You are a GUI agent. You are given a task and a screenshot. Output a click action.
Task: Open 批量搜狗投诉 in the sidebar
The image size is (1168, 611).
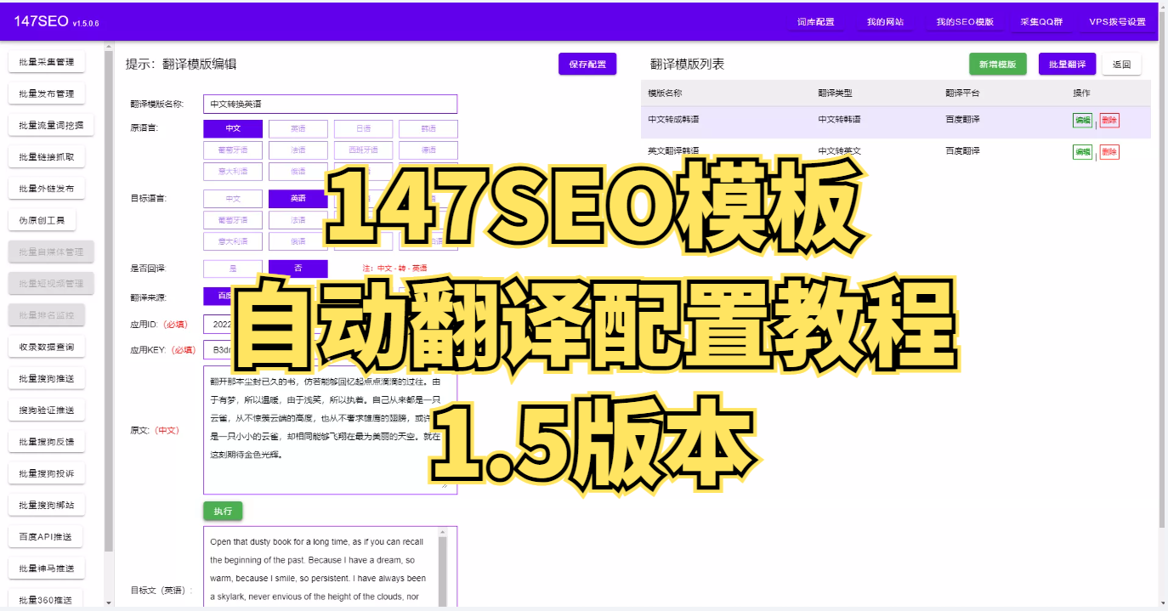tap(46, 473)
